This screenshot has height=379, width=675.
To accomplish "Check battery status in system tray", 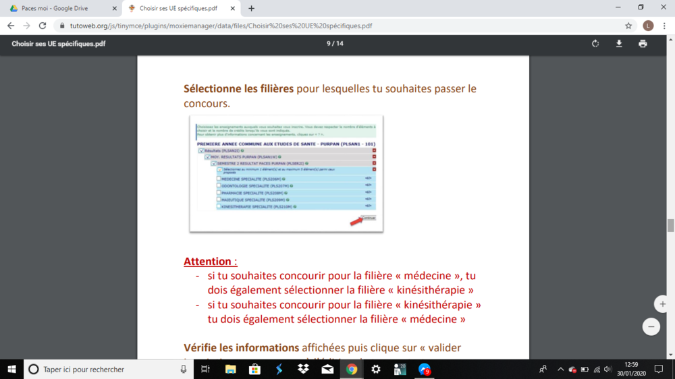I will (585, 369).
